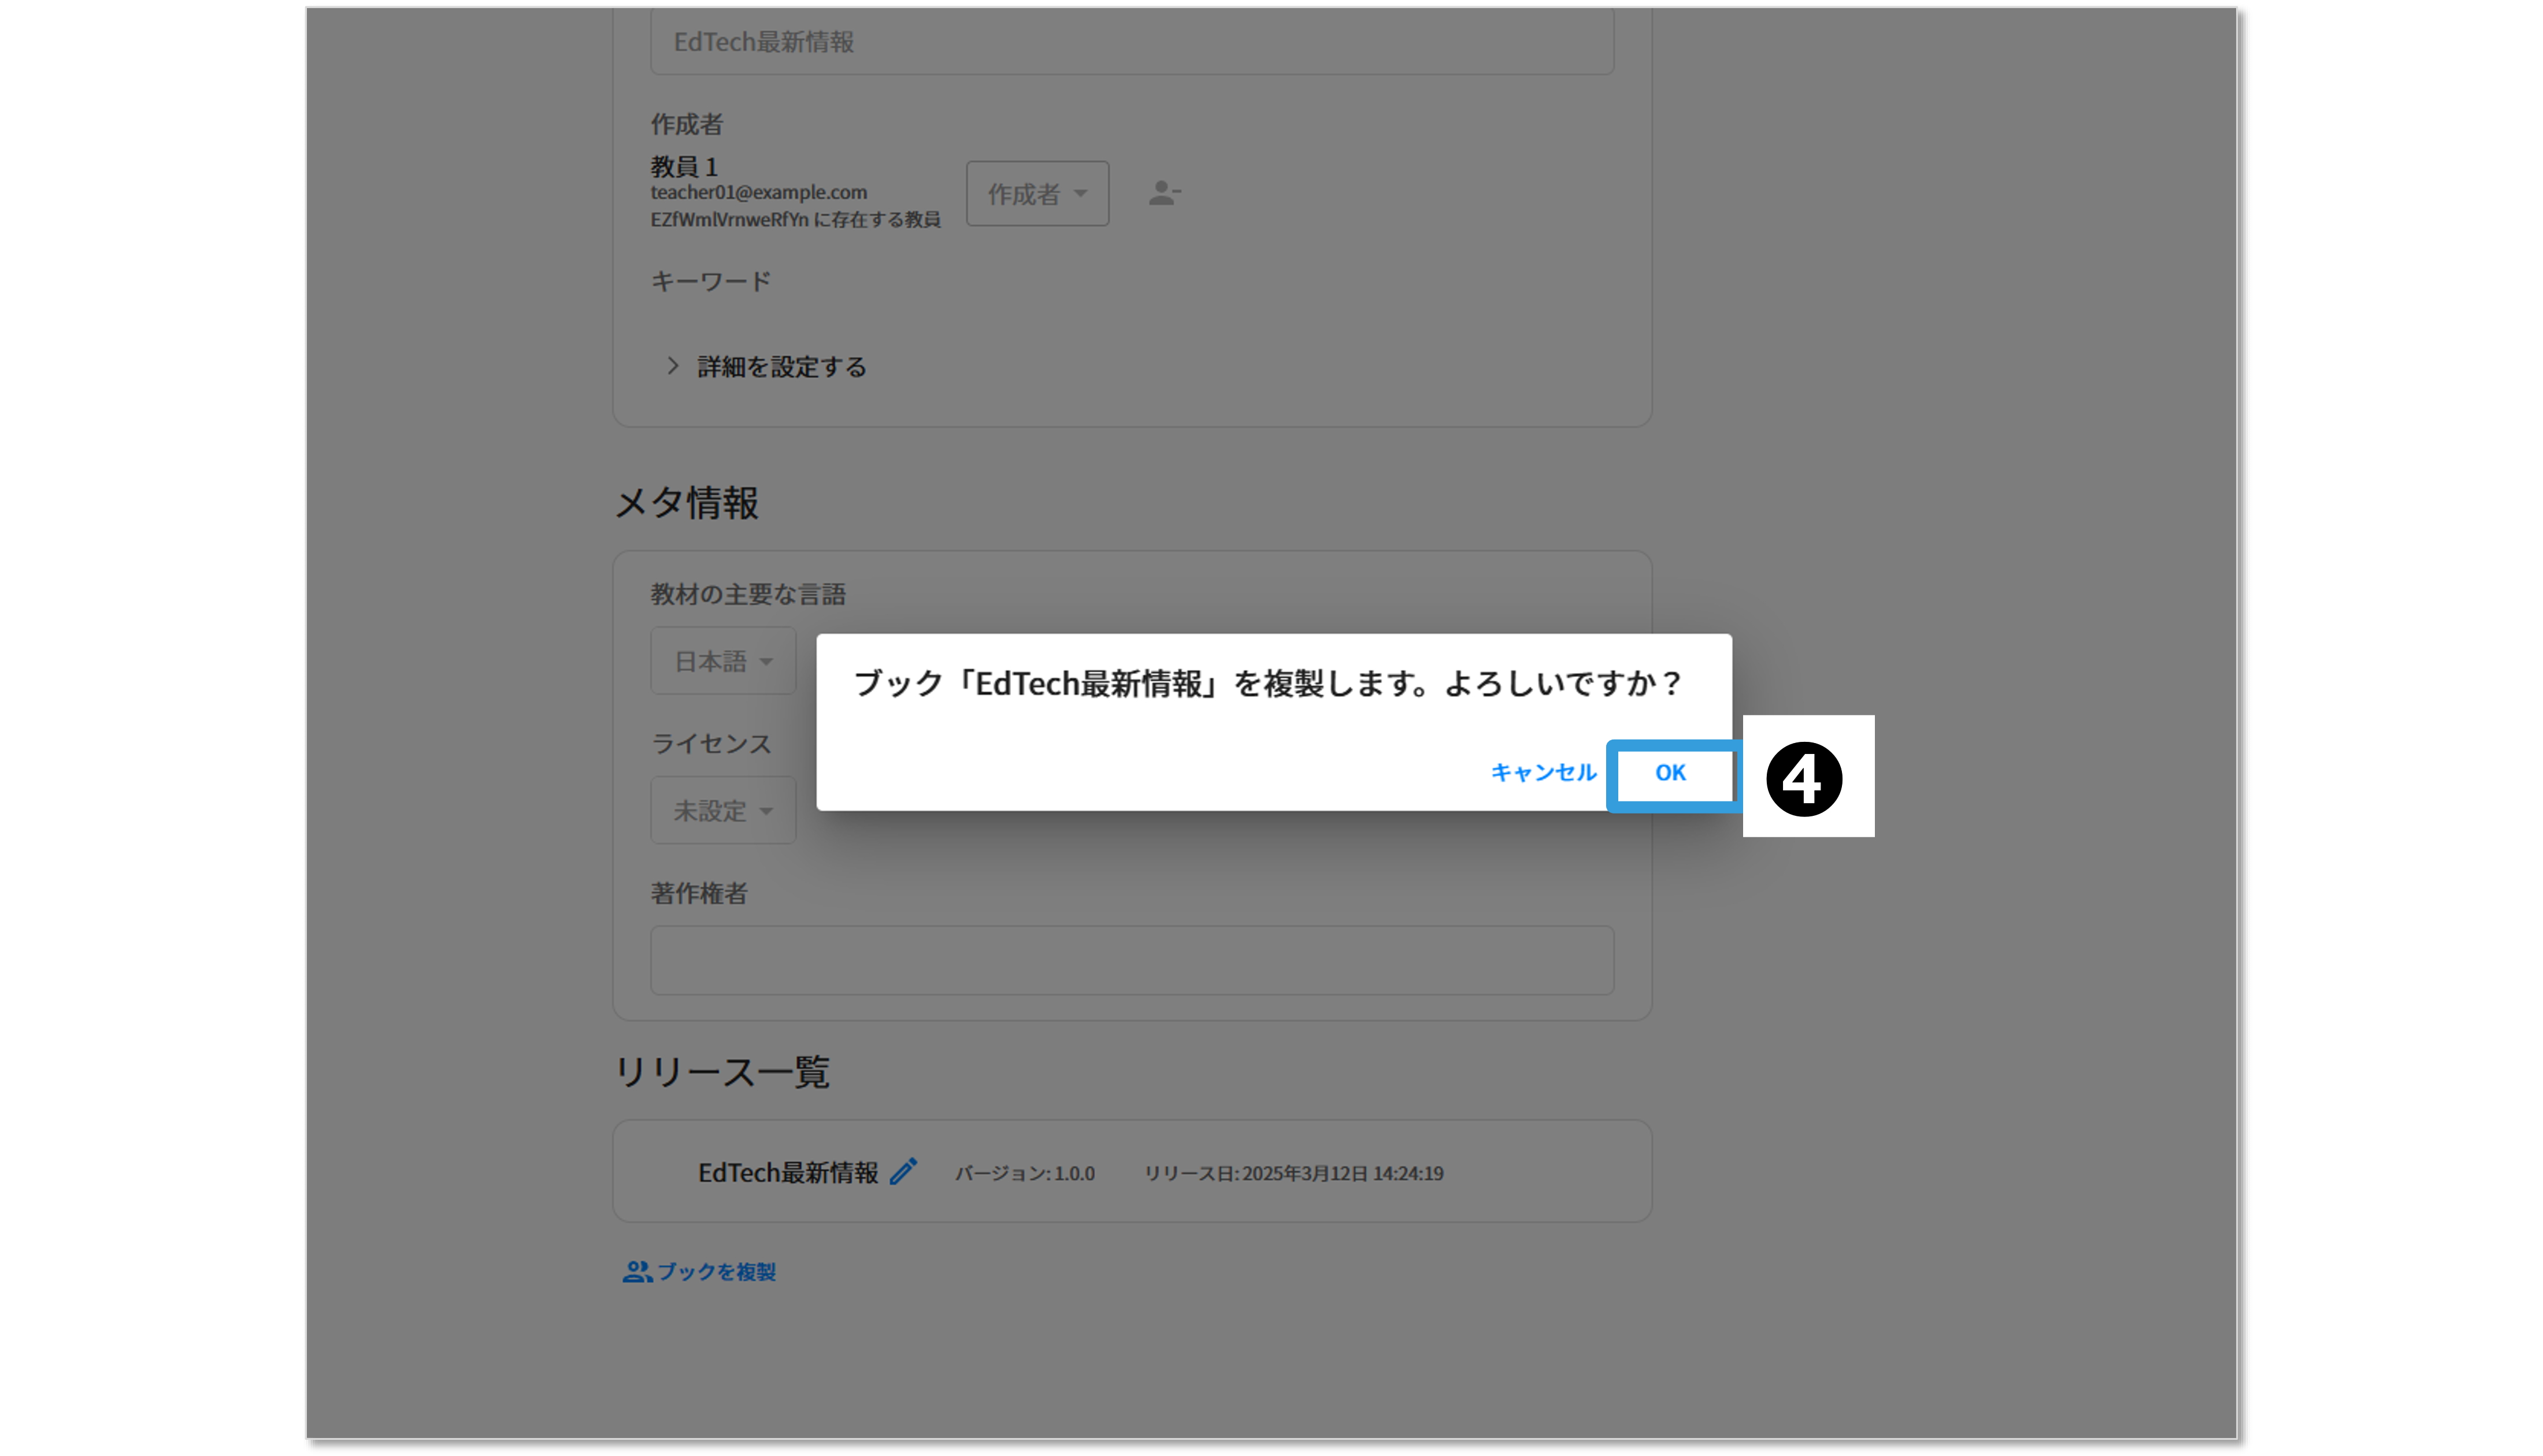Click the teacher01@example.com email text

(758, 192)
